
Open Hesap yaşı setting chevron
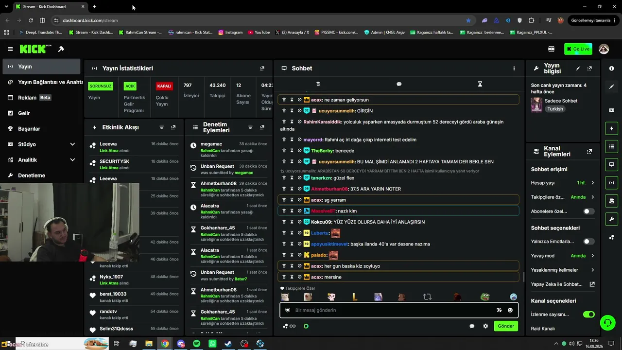click(x=592, y=183)
